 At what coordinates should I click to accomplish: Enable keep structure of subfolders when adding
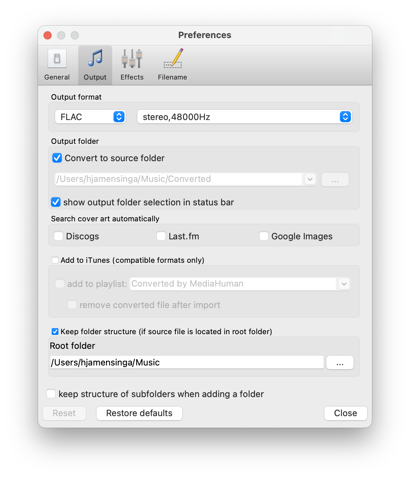click(x=51, y=394)
